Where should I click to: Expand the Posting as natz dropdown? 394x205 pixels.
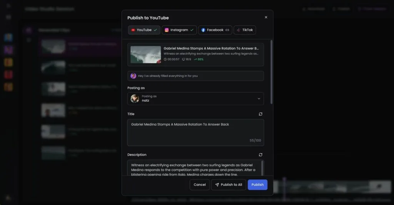click(195, 99)
